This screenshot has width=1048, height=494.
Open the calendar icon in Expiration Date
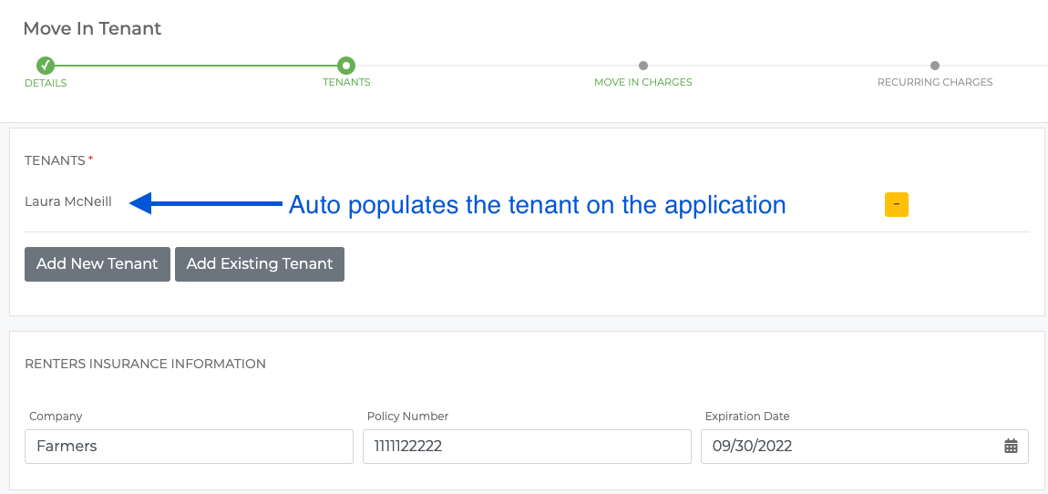pyautogui.click(x=1011, y=446)
